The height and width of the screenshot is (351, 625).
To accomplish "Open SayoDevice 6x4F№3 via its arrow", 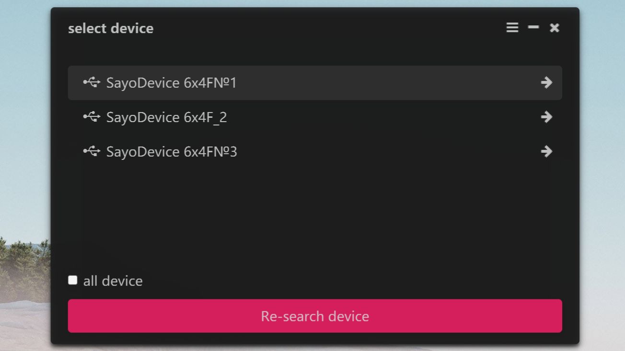I will 546,152.
